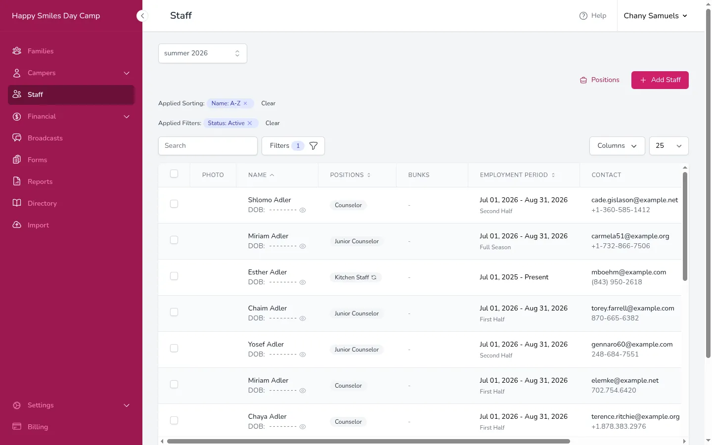712x445 pixels.
Task: Check Shlomo Adler's row checkbox
Action: tap(174, 204)
